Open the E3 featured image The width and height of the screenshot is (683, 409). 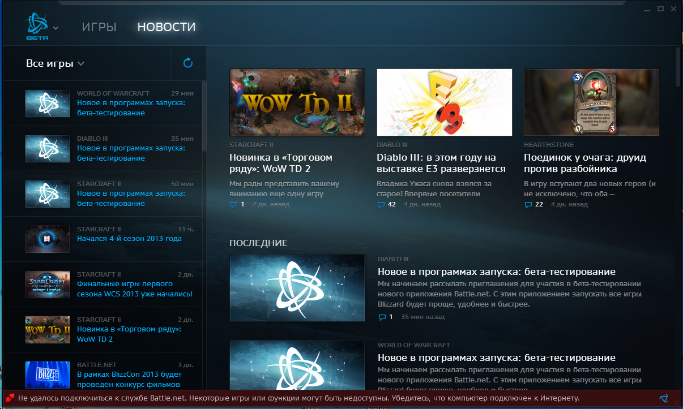pyautogui.click(x=445, y=102)
